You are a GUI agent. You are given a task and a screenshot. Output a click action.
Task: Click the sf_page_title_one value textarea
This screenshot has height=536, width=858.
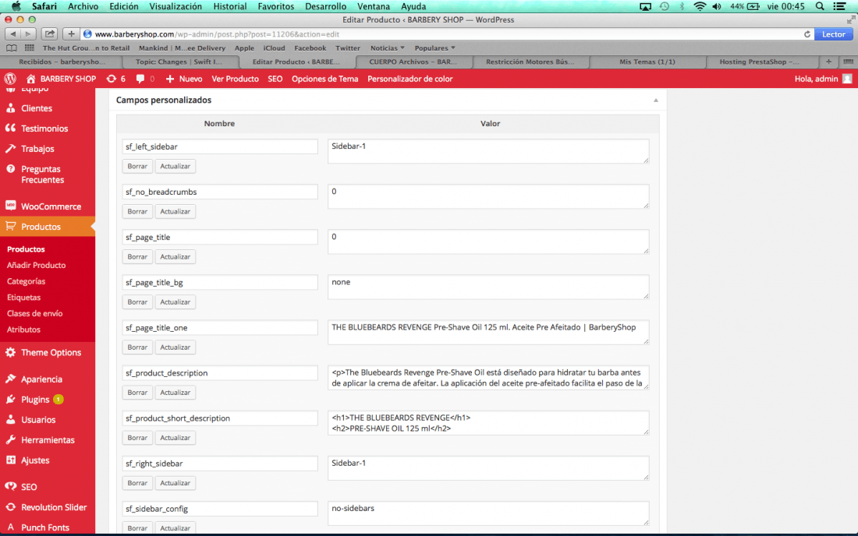pyautogui.click(x=488, y=332)
